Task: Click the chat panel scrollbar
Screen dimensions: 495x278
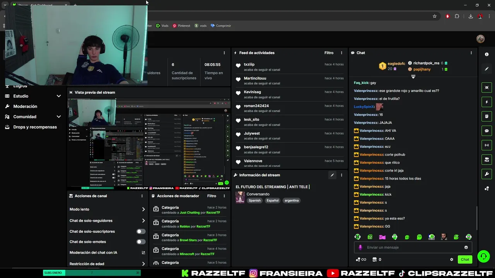Action: point(476,218)
